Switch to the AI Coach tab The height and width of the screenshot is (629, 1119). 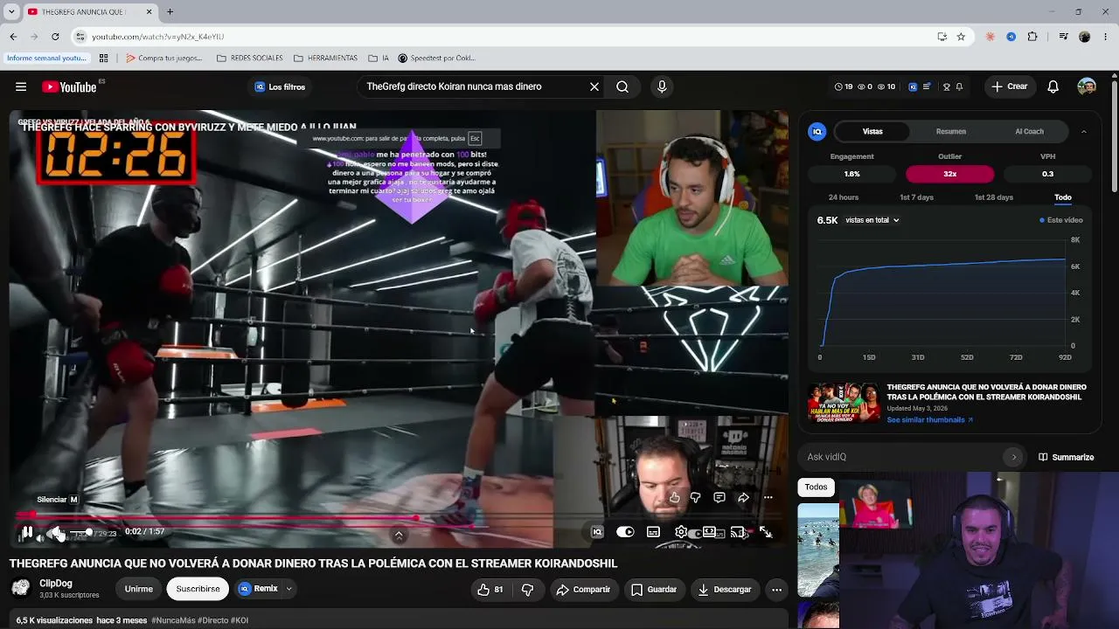pyautogui.click(x=1029, y=131)
